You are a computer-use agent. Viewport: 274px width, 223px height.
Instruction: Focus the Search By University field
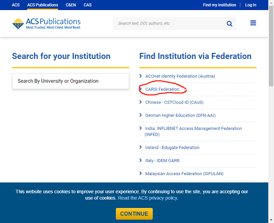click(x=71, y=81)
